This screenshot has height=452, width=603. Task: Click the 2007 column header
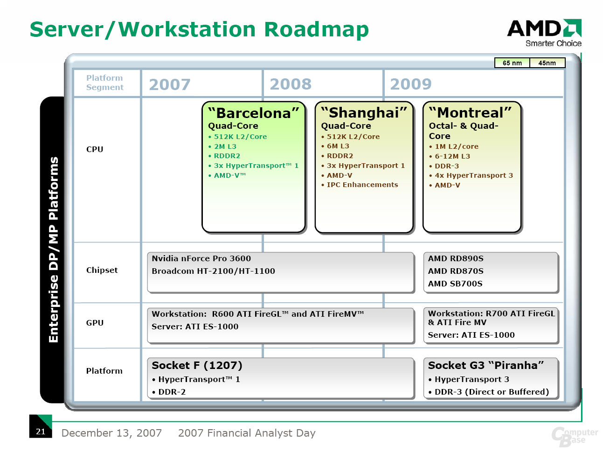click(170, 84)
